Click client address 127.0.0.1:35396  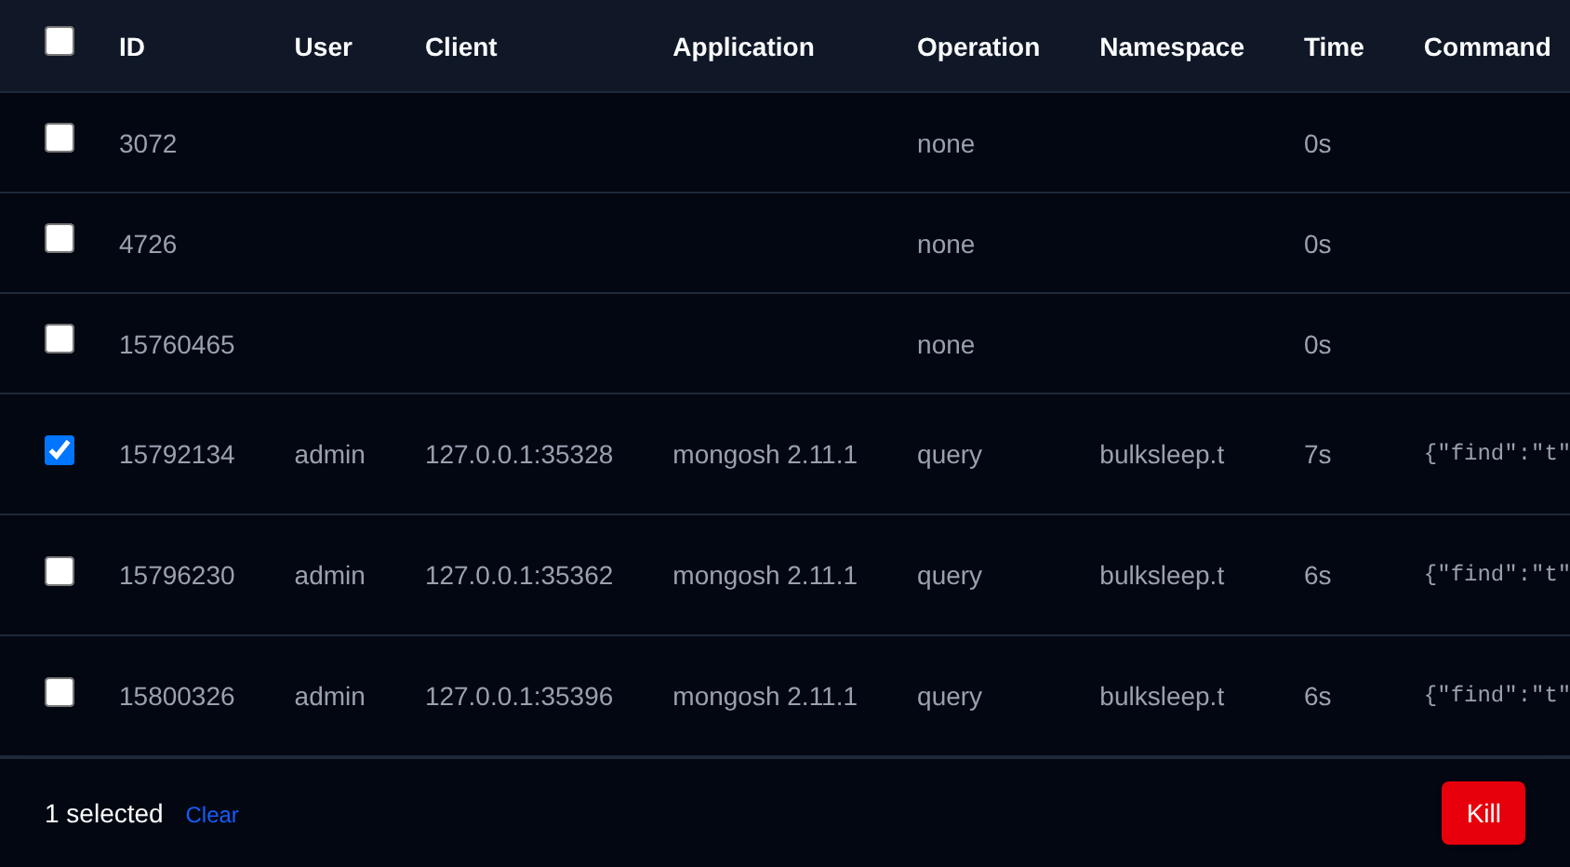click(x=519, y=697)
